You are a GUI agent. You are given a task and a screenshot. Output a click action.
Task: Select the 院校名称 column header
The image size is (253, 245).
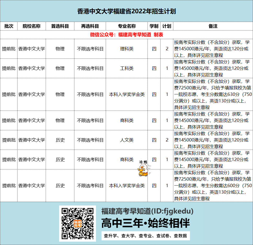click(x=32, y=26)
